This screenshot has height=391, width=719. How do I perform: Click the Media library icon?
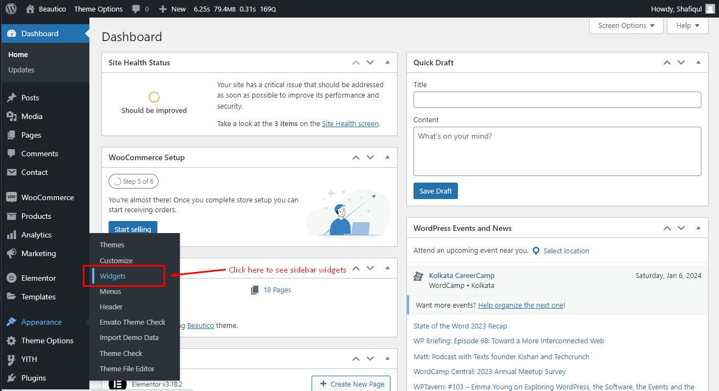(12, 116)
